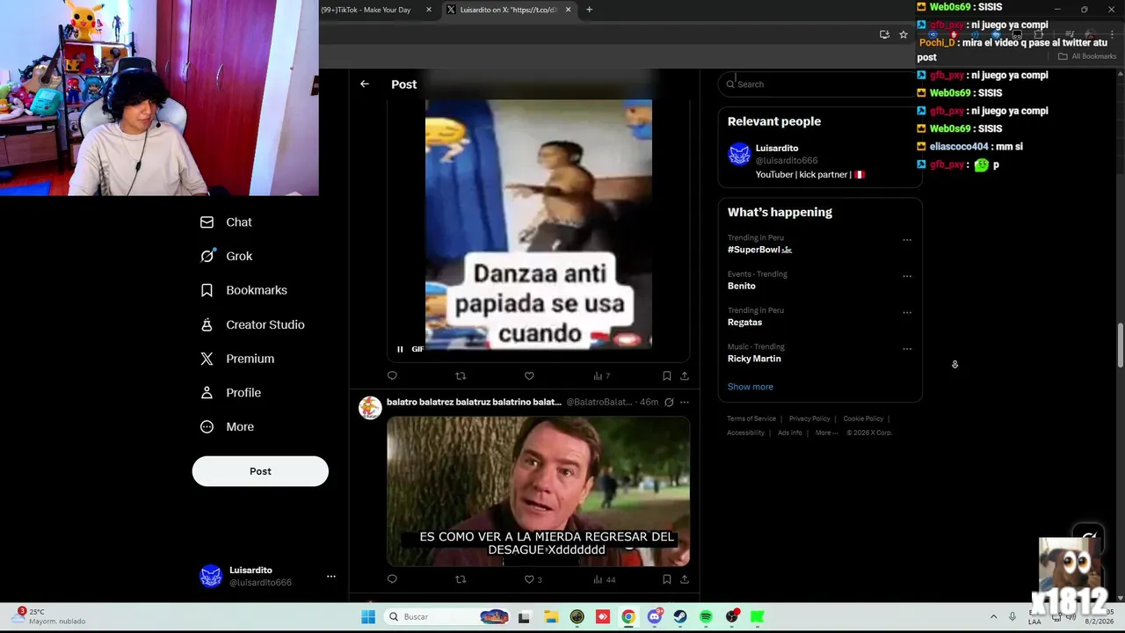Image resolution: width=1125 pixels, height=633 pixels.
Task: Bookmark this page with star icon
Action: tap(903, 34)
